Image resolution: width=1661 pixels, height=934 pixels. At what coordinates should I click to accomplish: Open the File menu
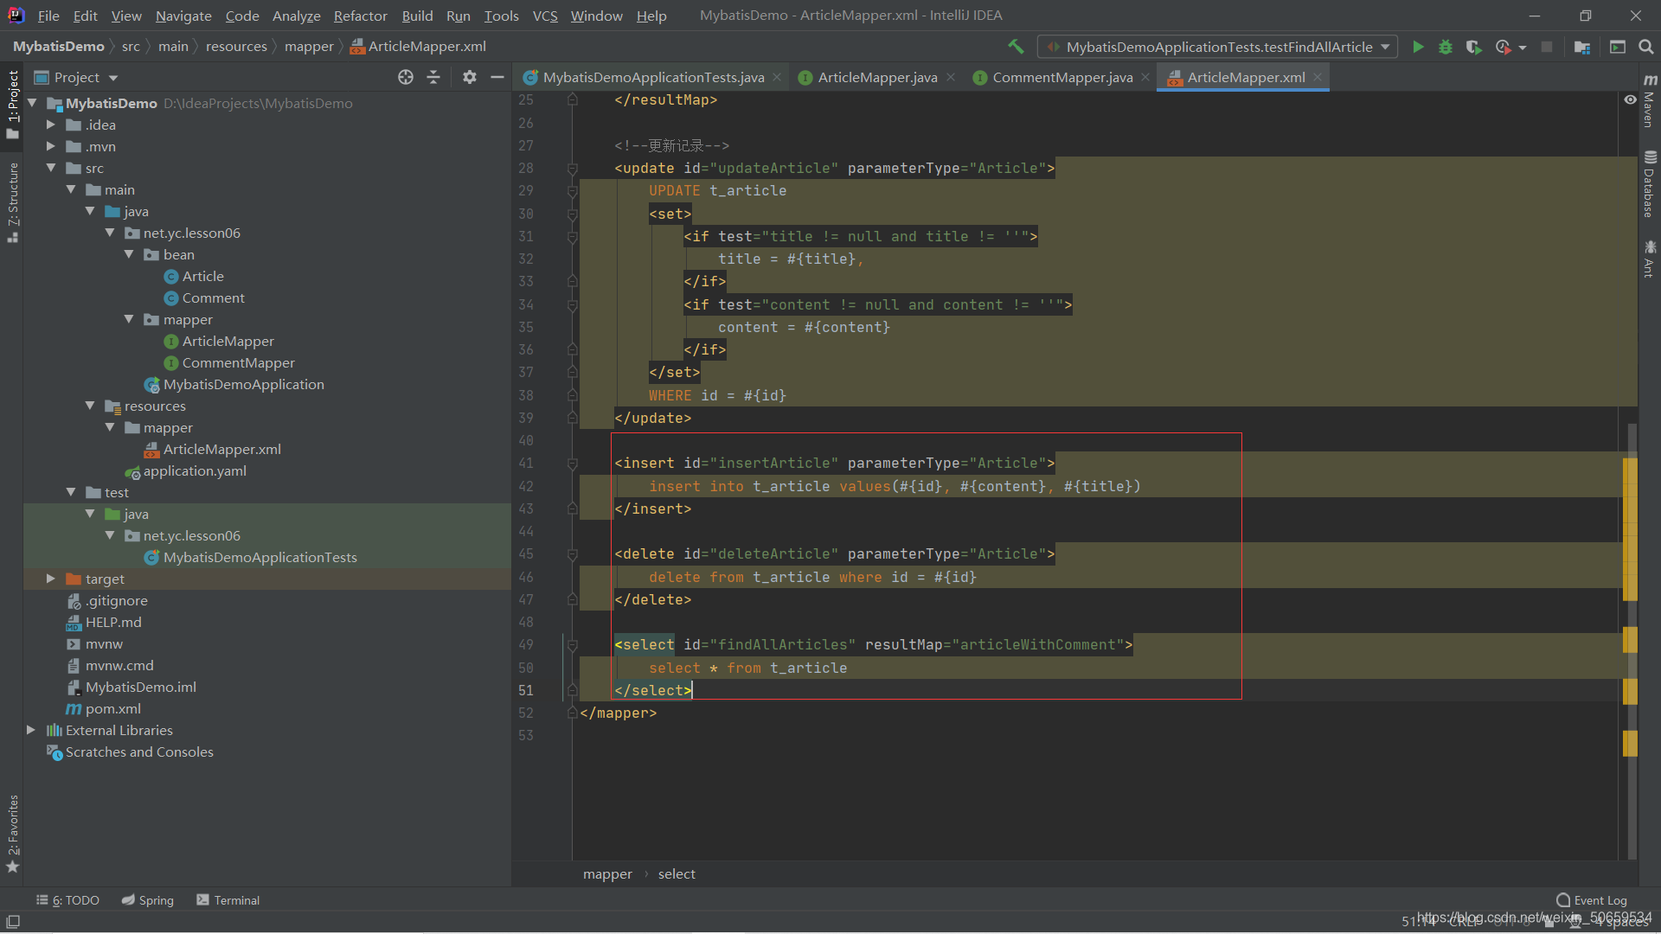[x=48, y=16]
